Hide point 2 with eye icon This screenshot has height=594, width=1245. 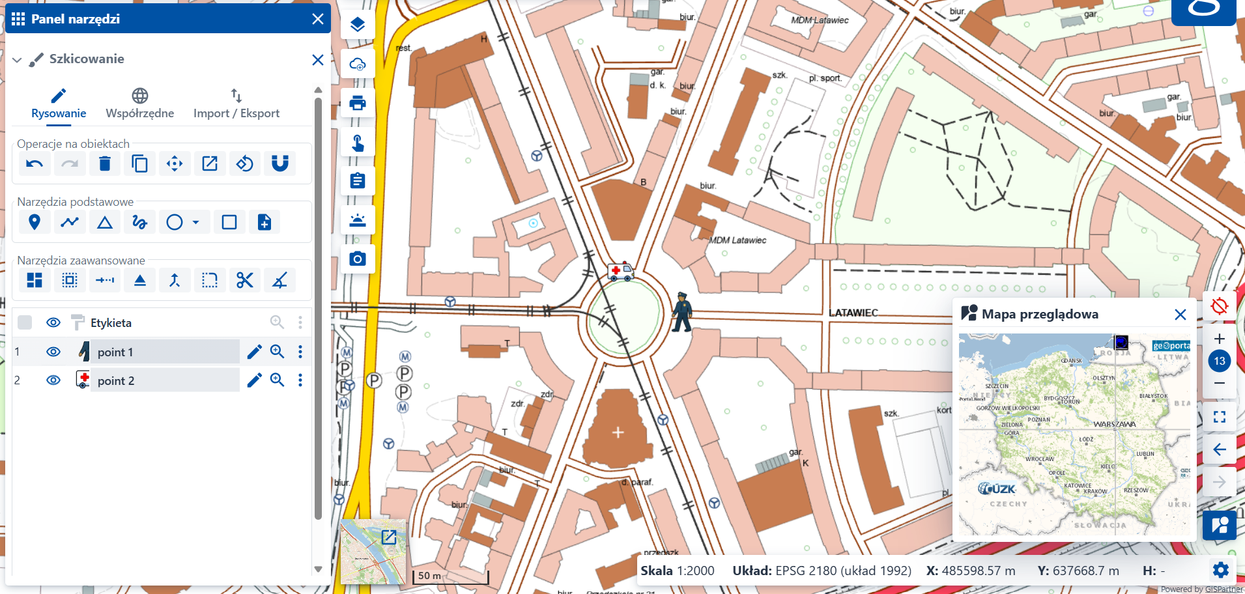point(53,380)
